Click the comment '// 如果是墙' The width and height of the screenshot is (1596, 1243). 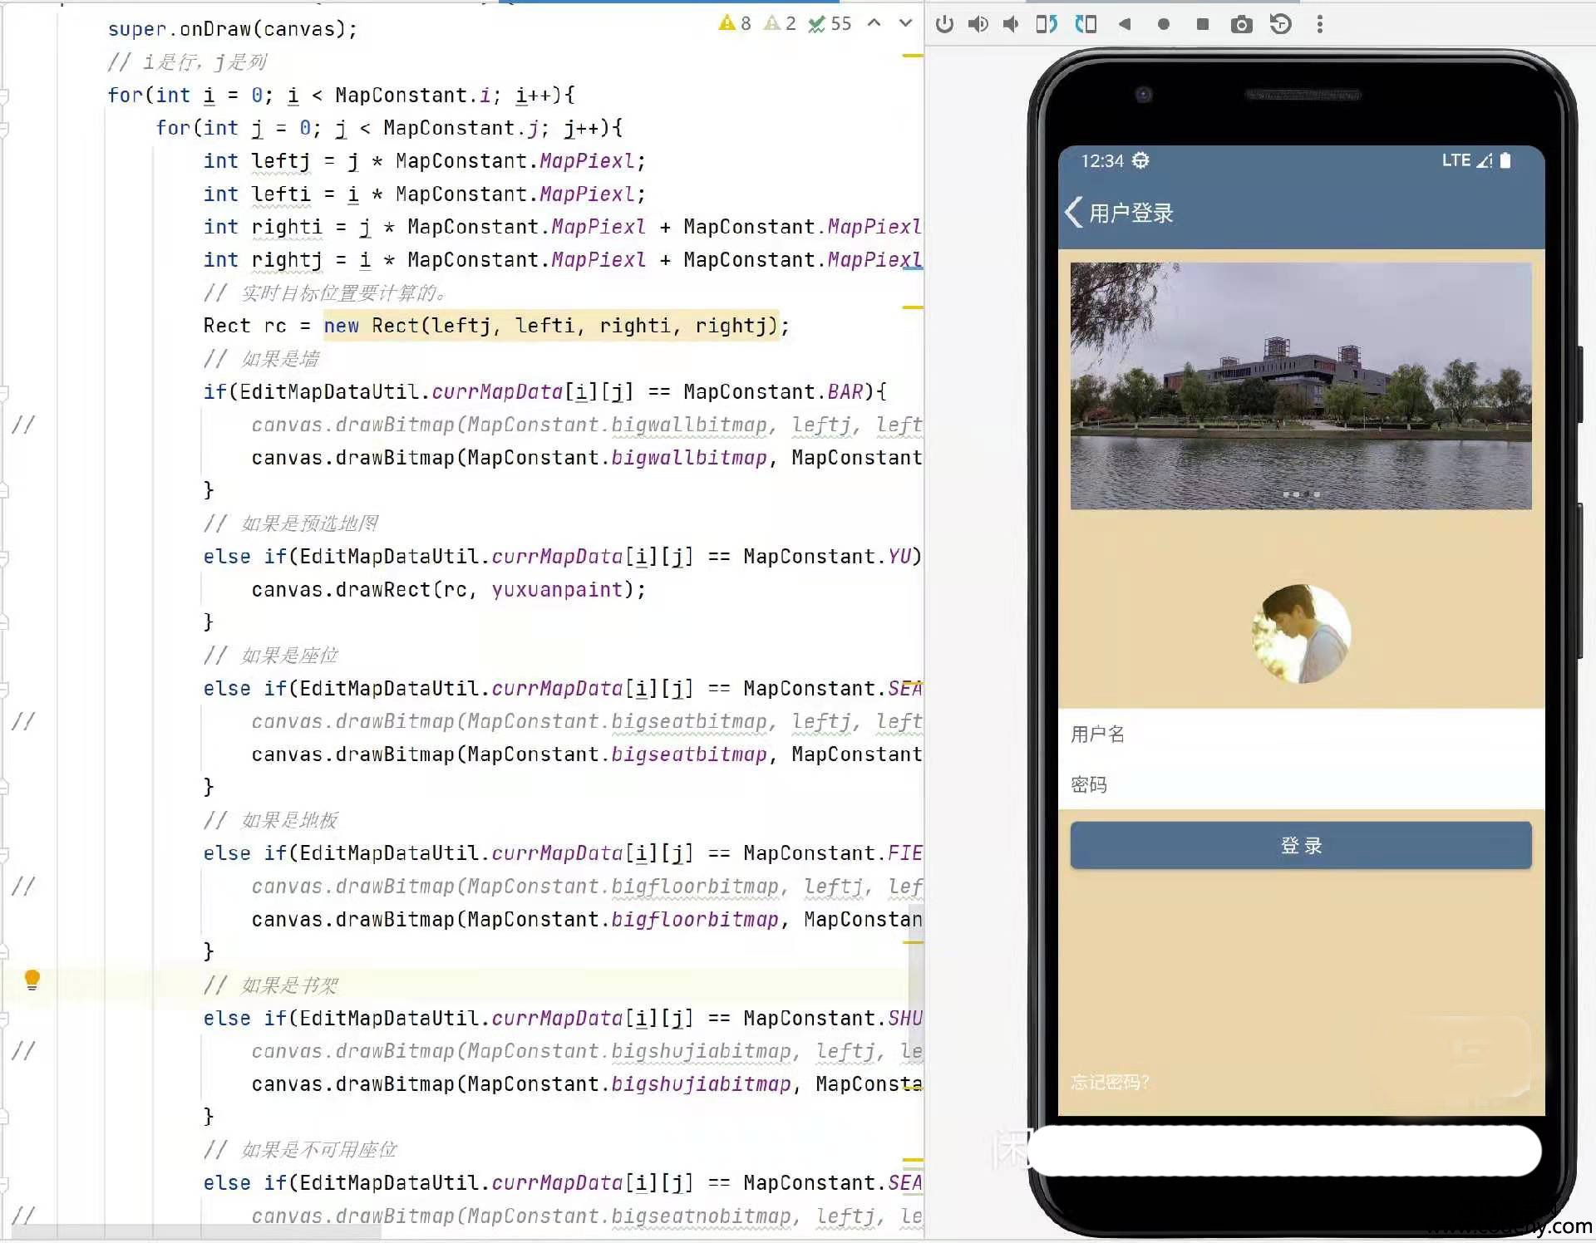point(262,359)
